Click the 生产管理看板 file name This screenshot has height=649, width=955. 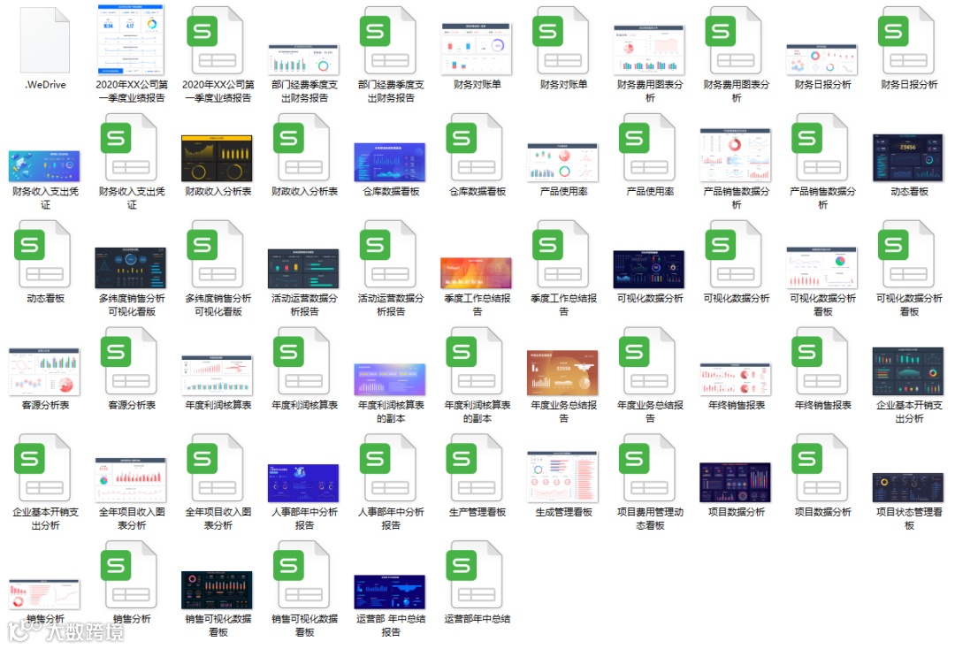tap(477, 512)
